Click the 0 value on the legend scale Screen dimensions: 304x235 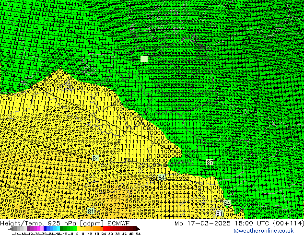click(78, 234)
